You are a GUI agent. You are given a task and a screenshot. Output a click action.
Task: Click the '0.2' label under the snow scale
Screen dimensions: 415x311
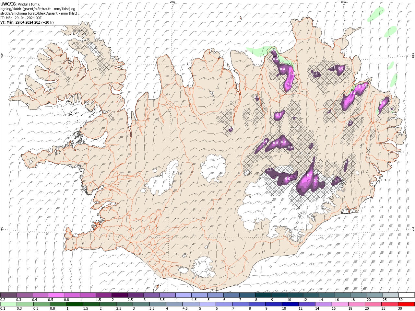point(3,300)
